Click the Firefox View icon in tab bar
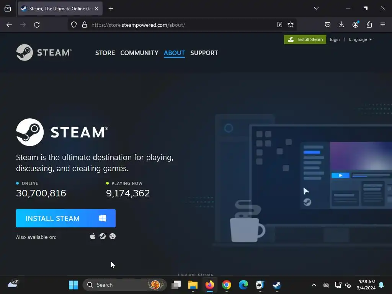This screenshot has height=294, width=392. (x=8, y=8)
